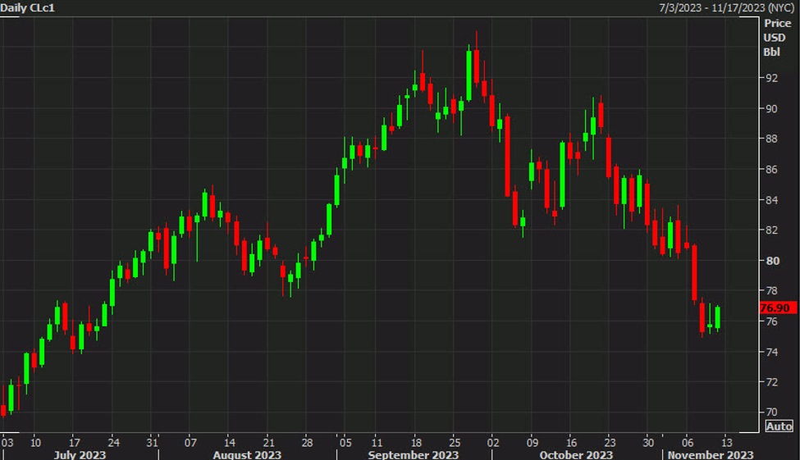The image size is (800, 460).
Task: Select the September 2023 month label
Action: point(412,454)
